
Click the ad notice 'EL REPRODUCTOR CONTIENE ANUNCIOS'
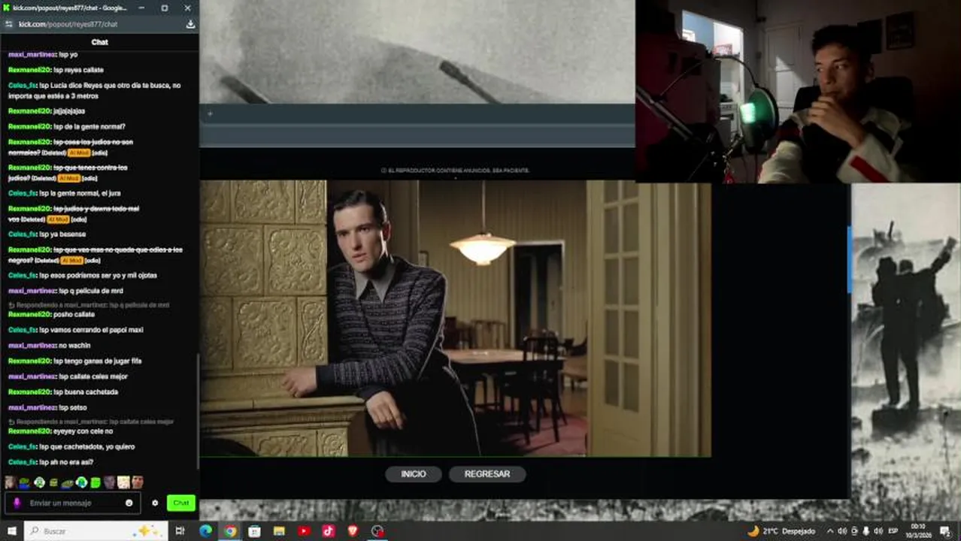tap(455, 171)
